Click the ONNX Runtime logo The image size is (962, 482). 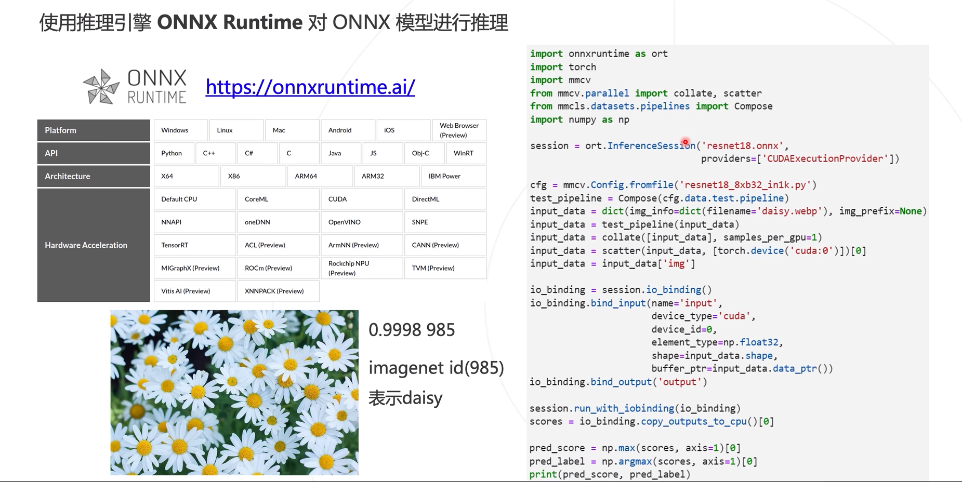pos(135,86)
